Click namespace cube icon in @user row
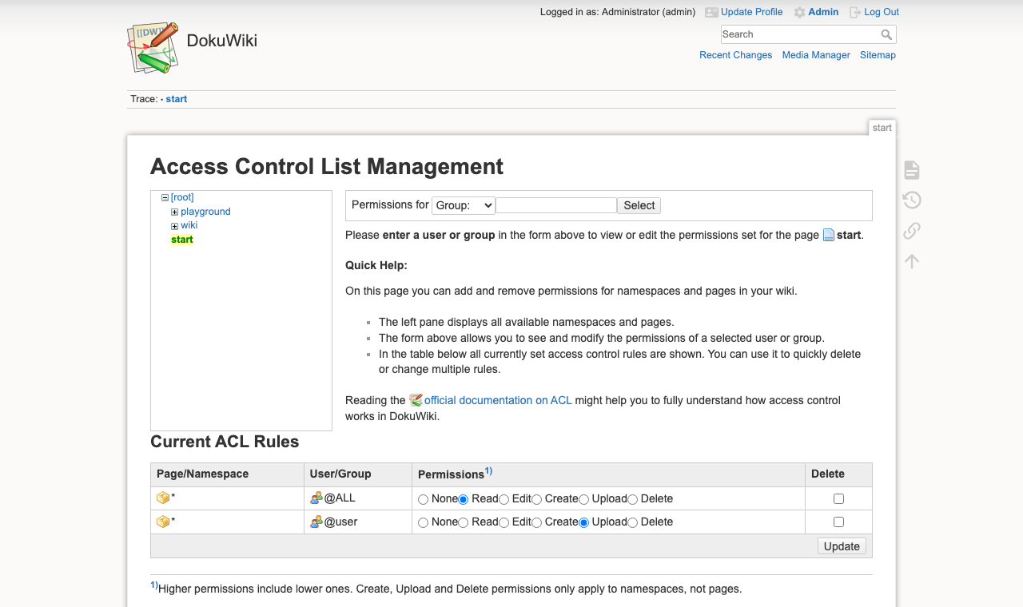Viewport: 1023px width, 607px height. pos(163,522)
